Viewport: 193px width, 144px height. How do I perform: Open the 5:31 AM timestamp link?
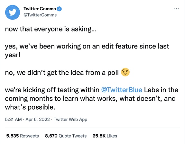pyautogui.click(x=13, y=119)
